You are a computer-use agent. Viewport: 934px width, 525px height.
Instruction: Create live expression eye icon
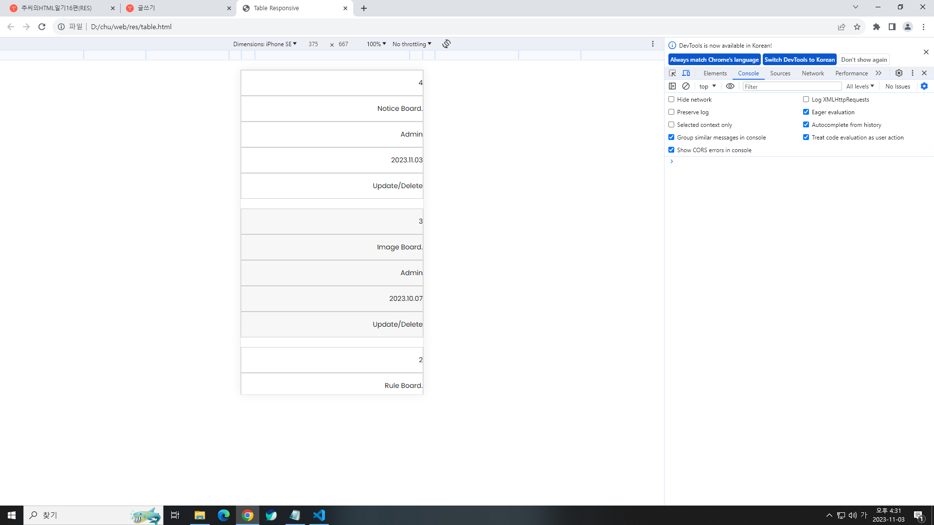(x=730, y=86)
